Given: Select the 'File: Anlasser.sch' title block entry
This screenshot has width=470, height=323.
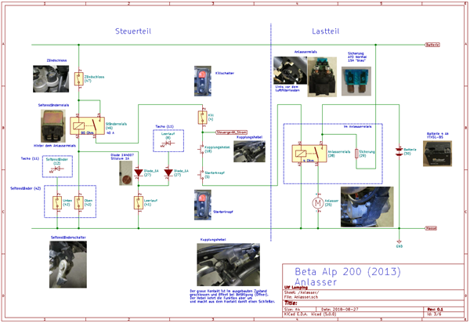Looking at the screenshot, I should 301,297.
